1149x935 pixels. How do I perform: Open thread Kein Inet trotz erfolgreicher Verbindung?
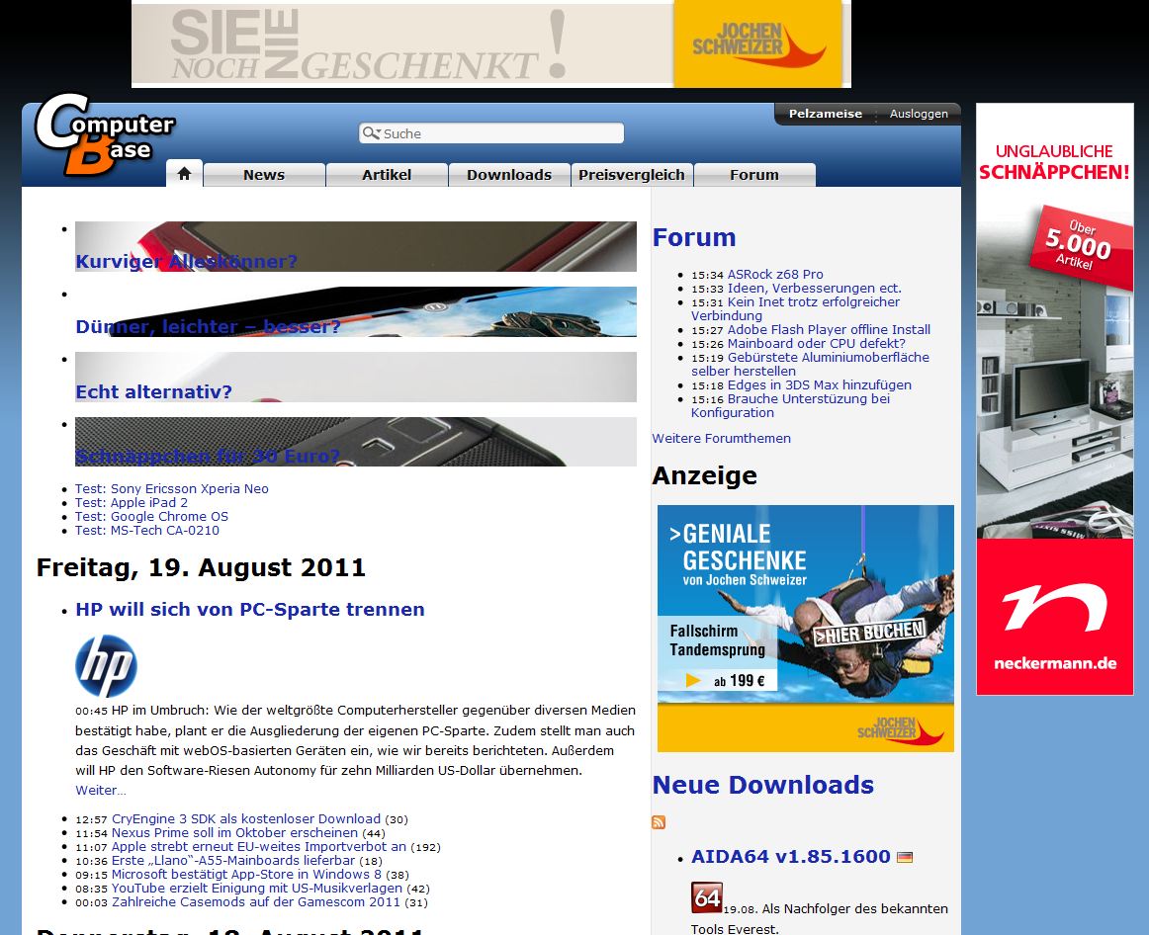point(795,308)
